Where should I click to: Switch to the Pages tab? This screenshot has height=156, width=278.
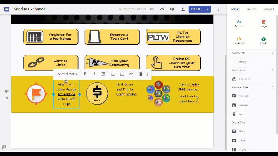(x=251, y=9)
